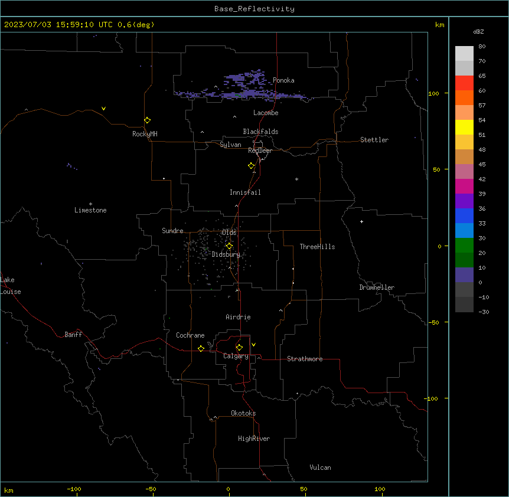Click the Blackfalds label
The width and height of the screenshot is (509, 497).
click(260, 132)
